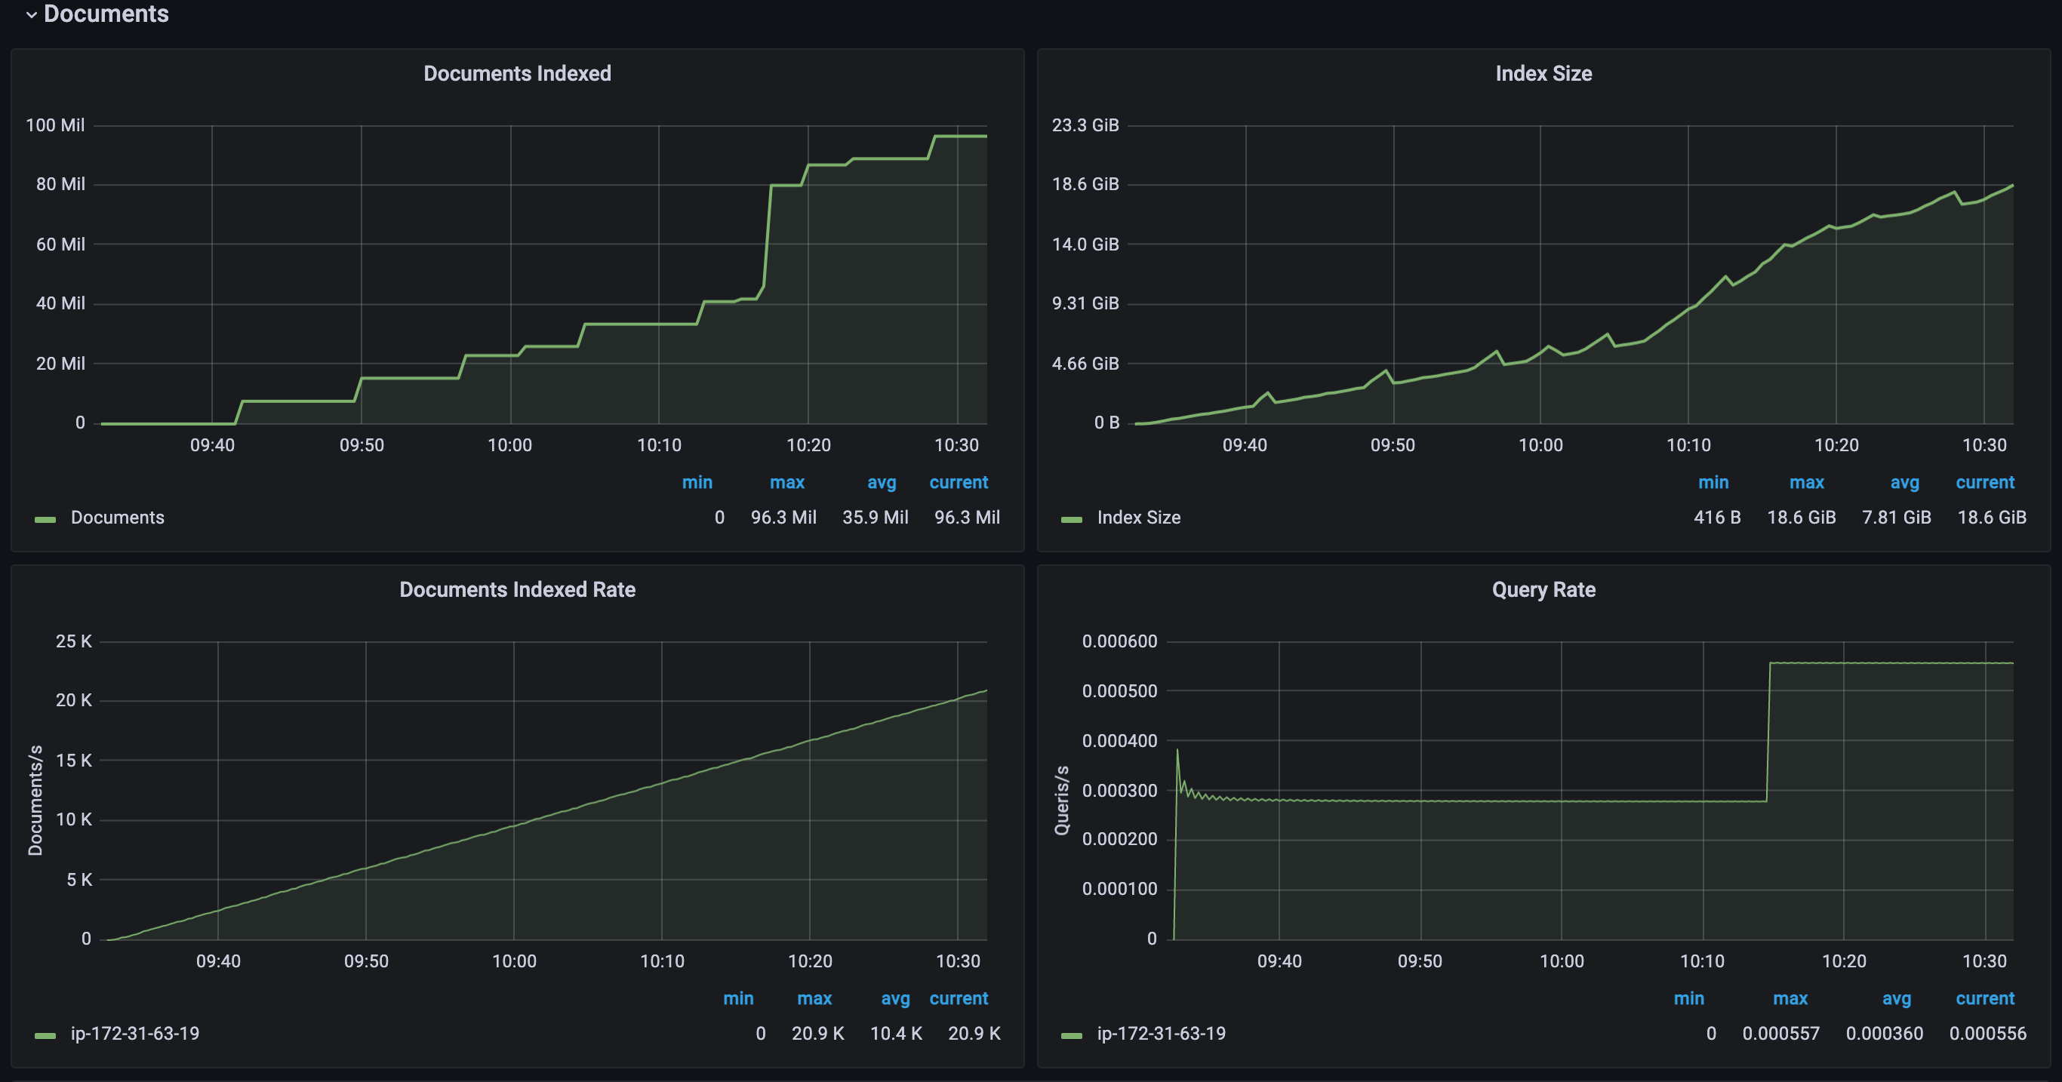This screenshot has width=2062, height=1082.
Task: Toggle ip-172-31-63-19 series in Query Rate legend
Action: pos(1161,1034)
